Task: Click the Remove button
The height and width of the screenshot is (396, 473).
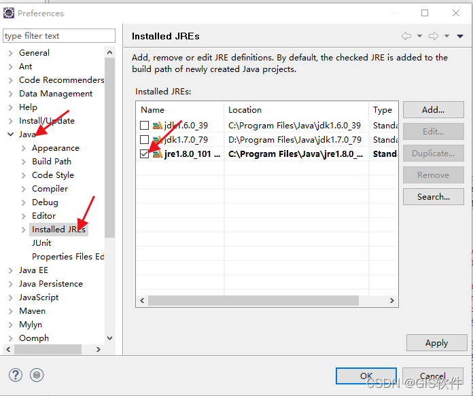Action: pyautogui.click(x=433, y=175)
